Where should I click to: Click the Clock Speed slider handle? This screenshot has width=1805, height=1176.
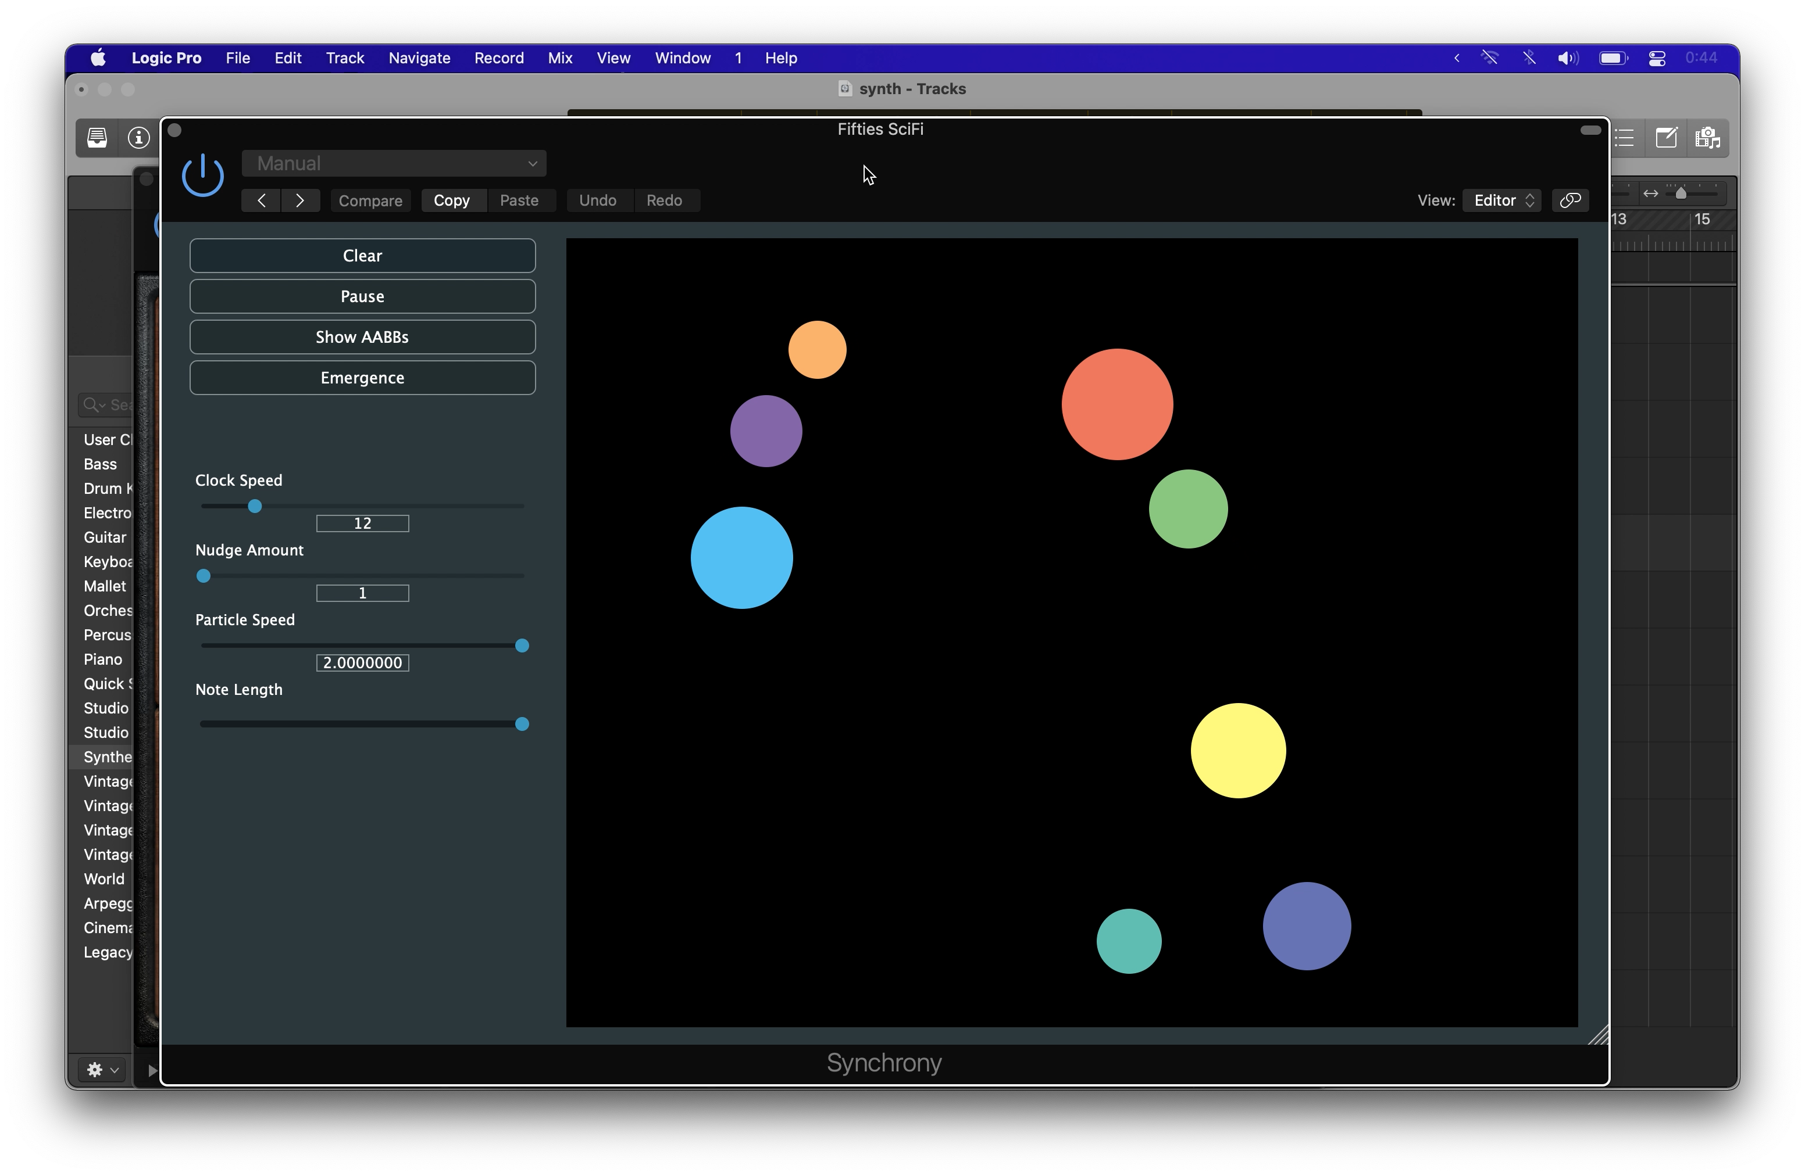pyautogui.click(x=255, y=506)
